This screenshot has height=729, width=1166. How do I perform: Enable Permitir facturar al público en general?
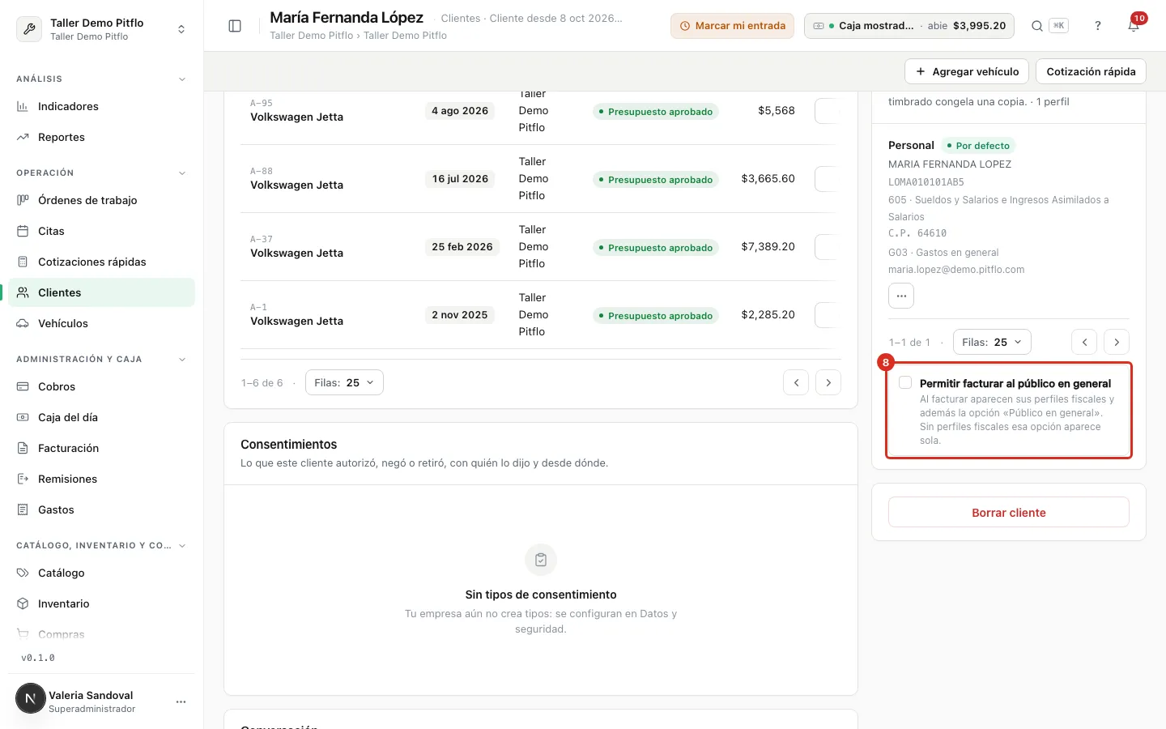(x=905, y=383)
